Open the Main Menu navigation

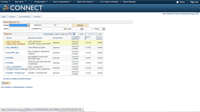[x=21, y=2]
